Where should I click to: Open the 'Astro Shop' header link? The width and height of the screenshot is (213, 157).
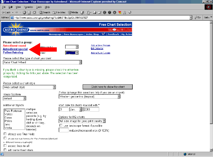click(92, 34)
